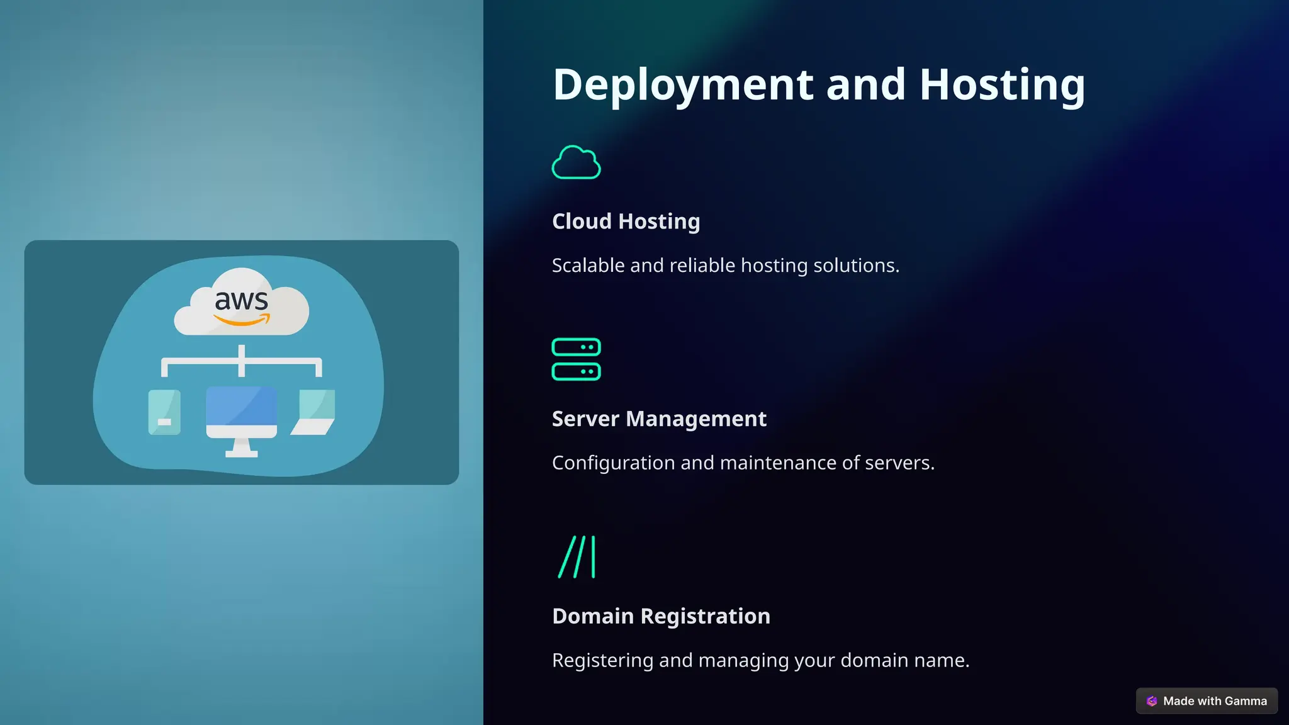This screenshot has height=725, width=1289.
Task: Click the Server Management heading
Action: [x=659, y=419]
